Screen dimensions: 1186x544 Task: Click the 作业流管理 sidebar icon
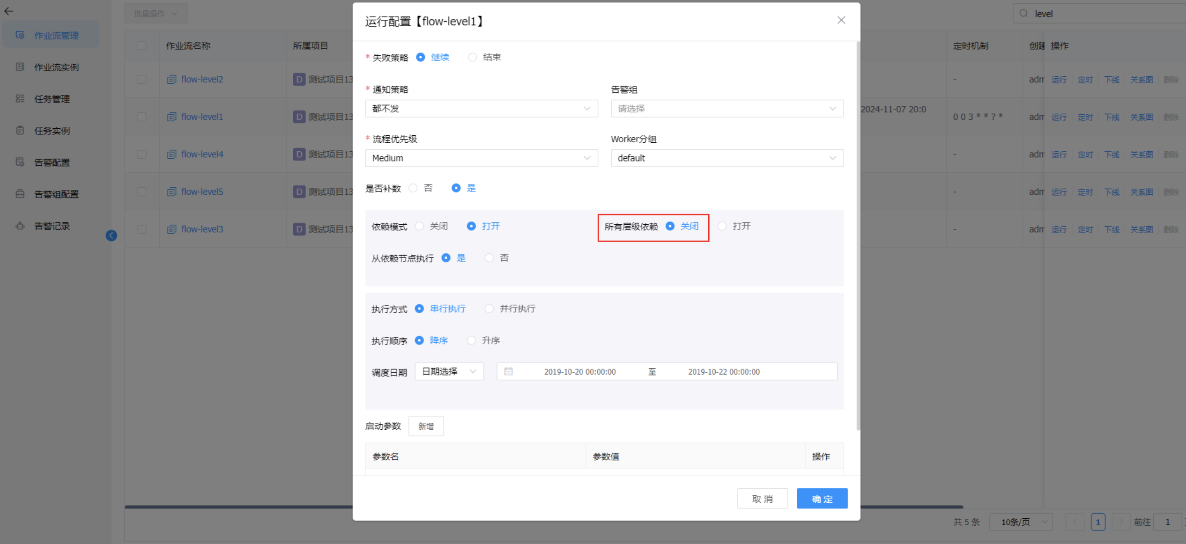(20, 35)
